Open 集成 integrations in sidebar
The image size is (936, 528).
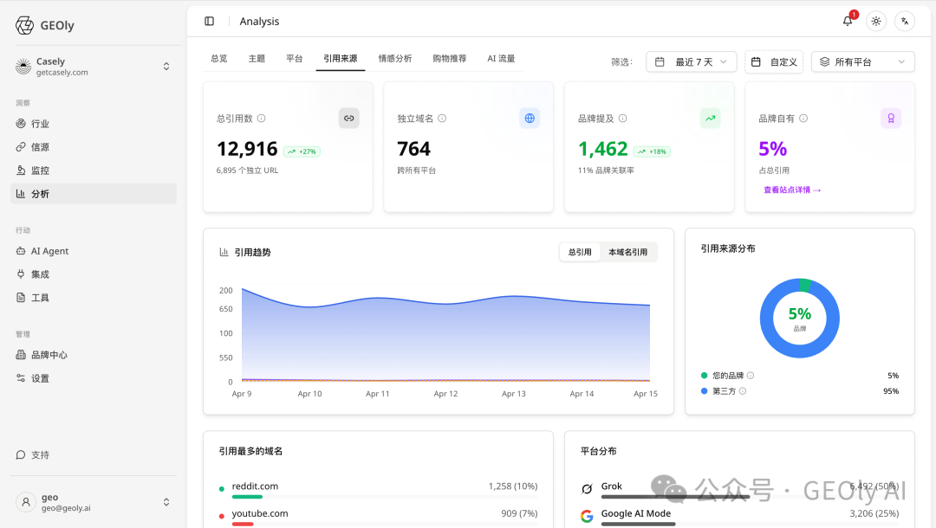(94, 274)
